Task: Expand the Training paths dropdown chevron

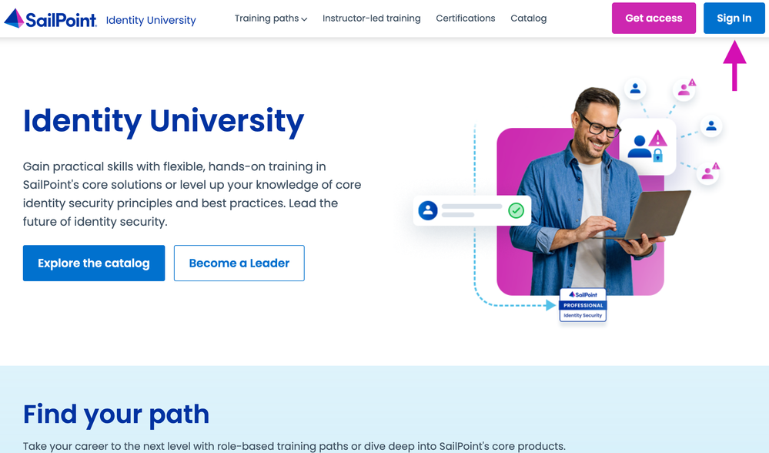Action: pos(304,19)
